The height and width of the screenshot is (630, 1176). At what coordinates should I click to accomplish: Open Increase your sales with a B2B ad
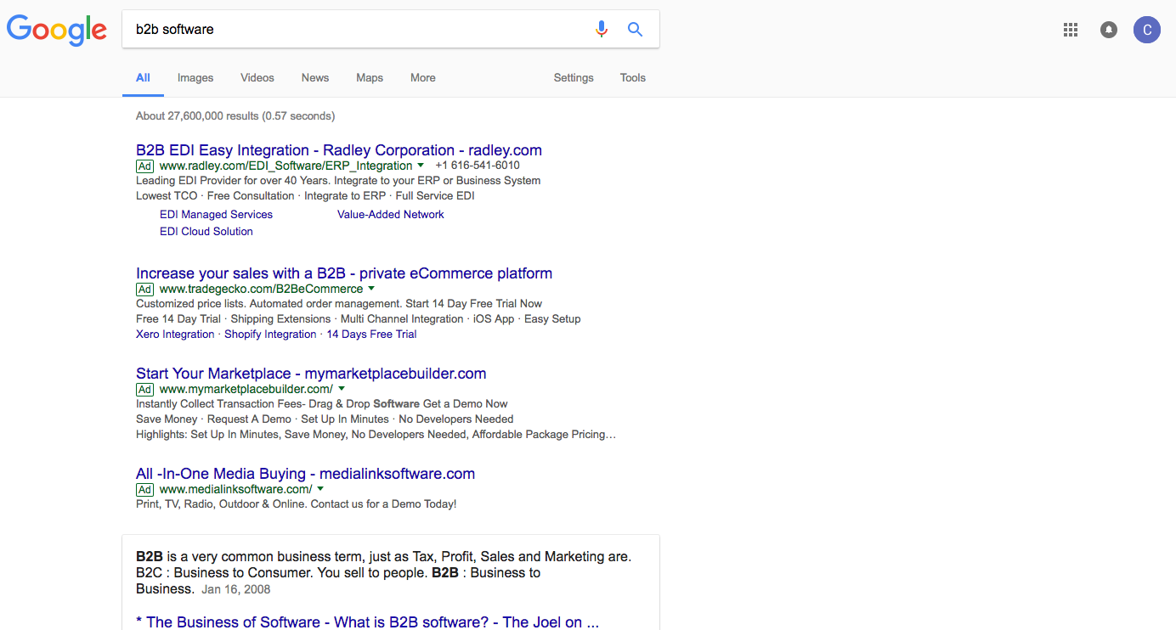[344, 273]
